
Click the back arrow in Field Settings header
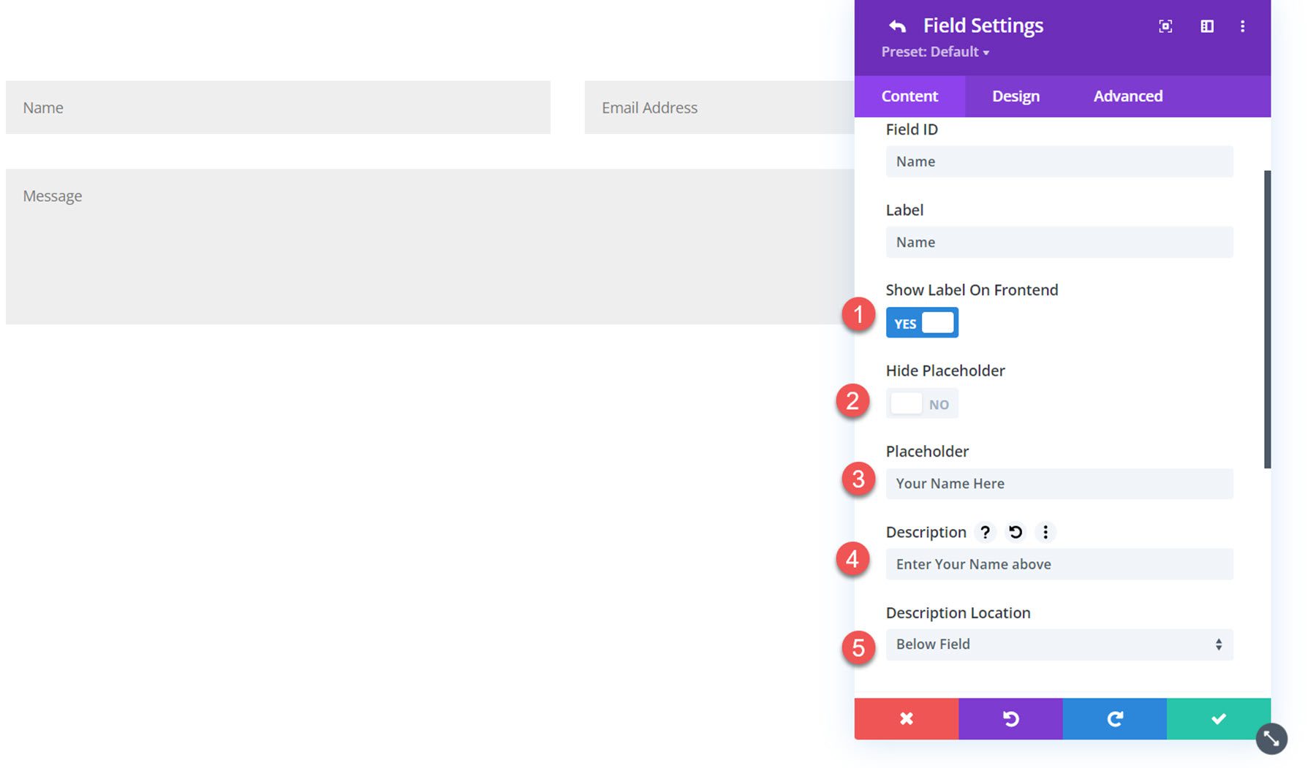click(x=898, y=26)
